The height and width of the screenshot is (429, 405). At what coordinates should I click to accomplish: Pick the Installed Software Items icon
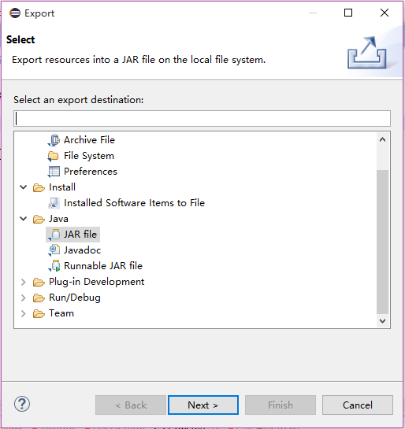[x=54, y=203]
